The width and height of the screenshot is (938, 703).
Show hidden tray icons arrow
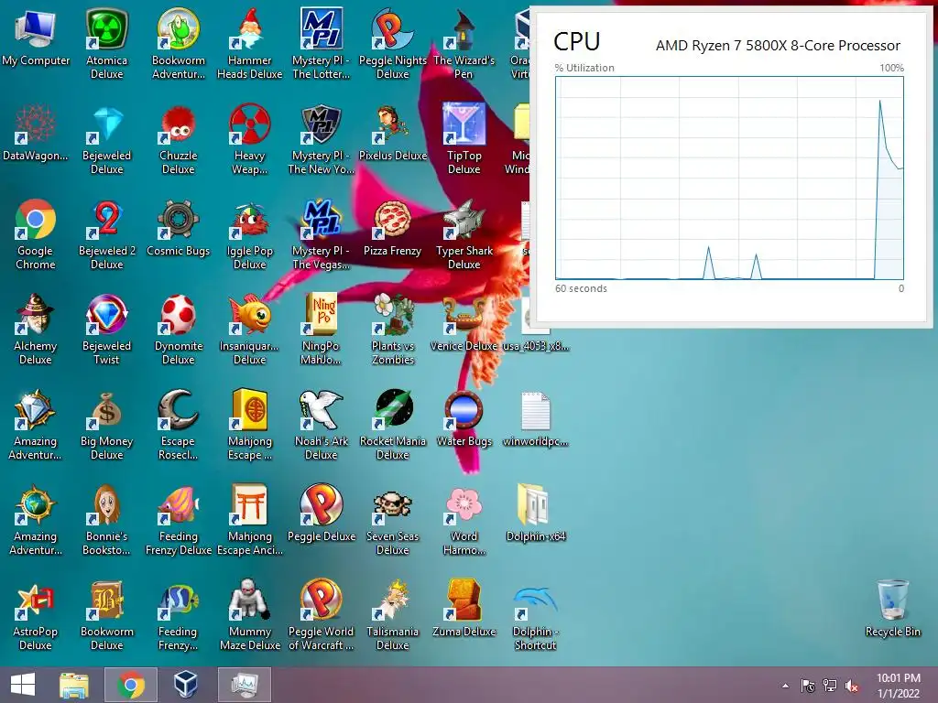pyautogui.click(x=785, y=686)
